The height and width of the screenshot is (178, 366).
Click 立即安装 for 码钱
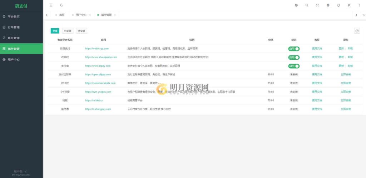pyautogui.click(x=346, y=100)
